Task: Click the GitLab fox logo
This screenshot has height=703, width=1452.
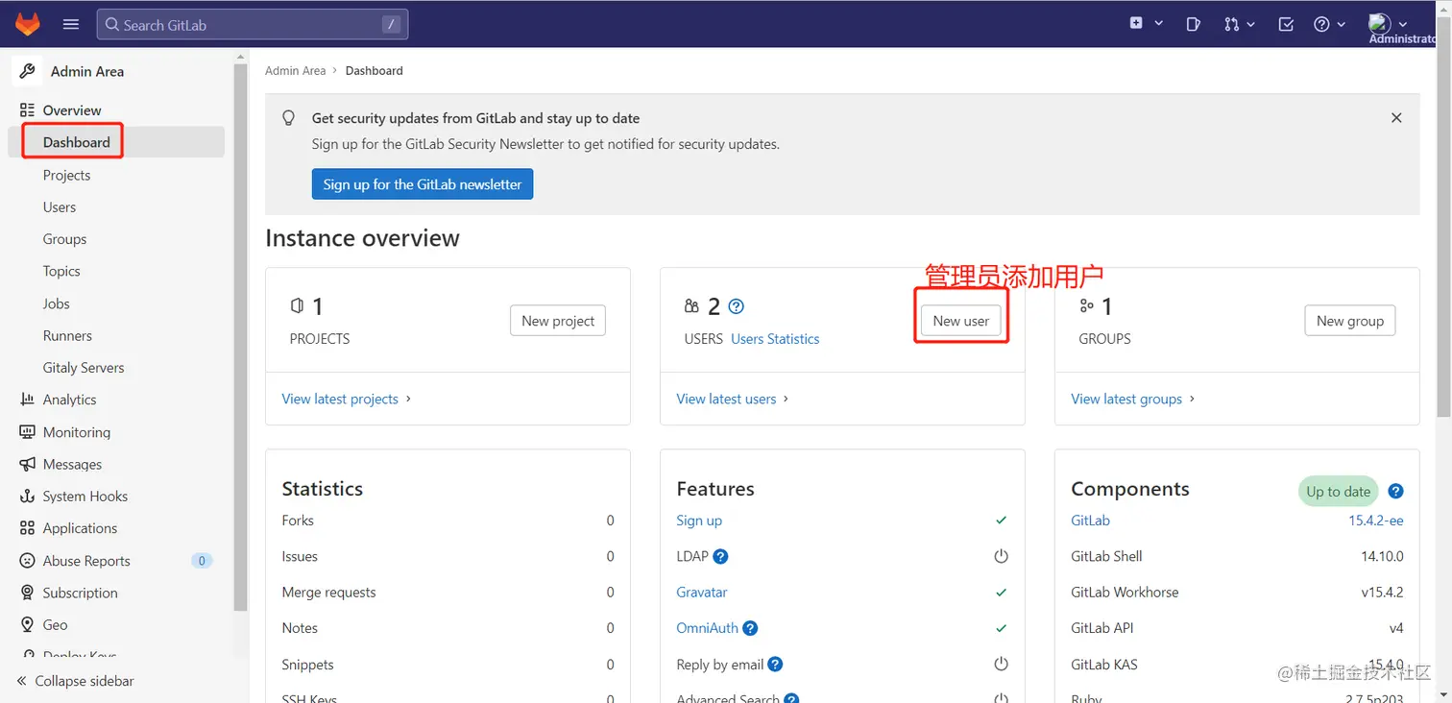Action: [27, 24]
